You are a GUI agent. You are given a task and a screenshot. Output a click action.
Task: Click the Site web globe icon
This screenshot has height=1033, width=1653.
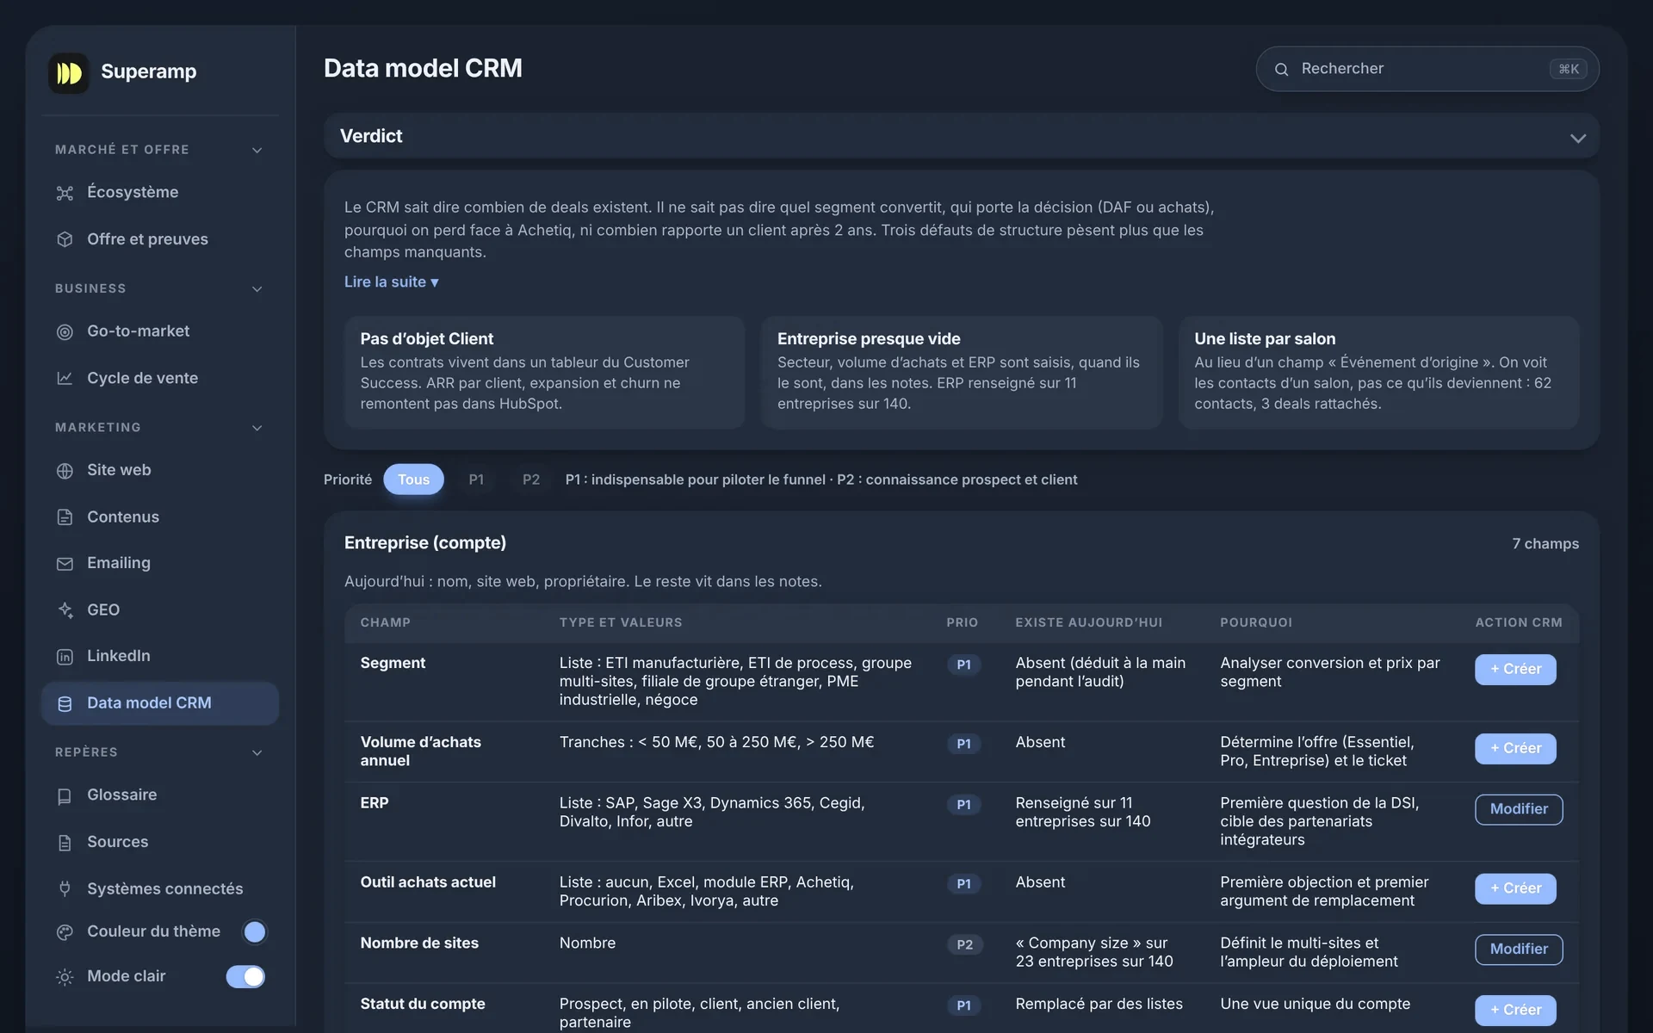(65, 471)
